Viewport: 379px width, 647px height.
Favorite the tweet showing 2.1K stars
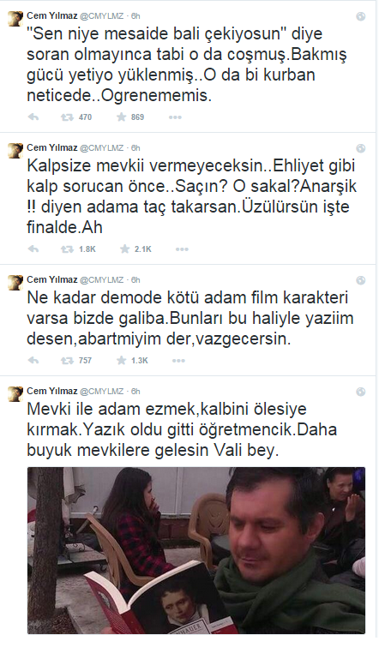point(124,249)
